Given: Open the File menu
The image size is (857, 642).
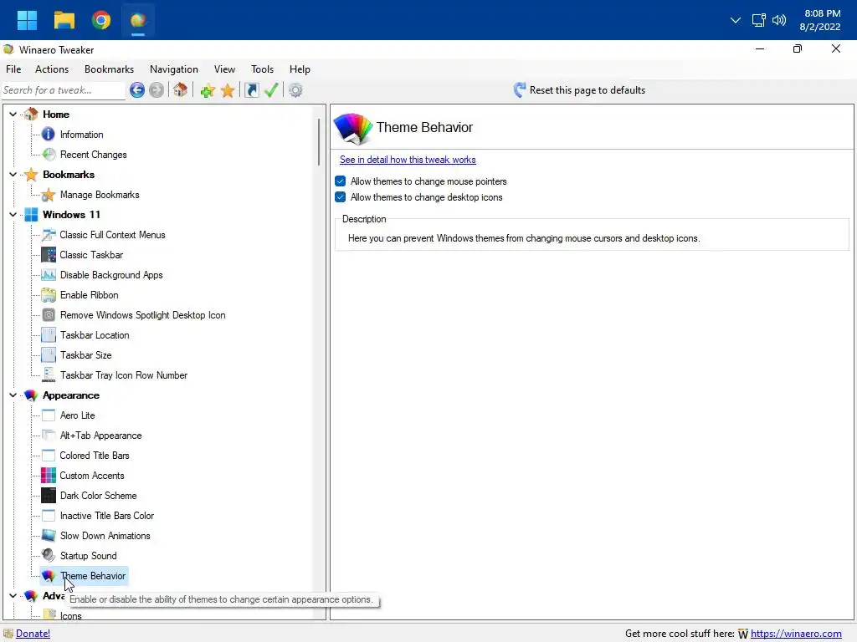Looking at the screenshot, I should tap(13, 69).
